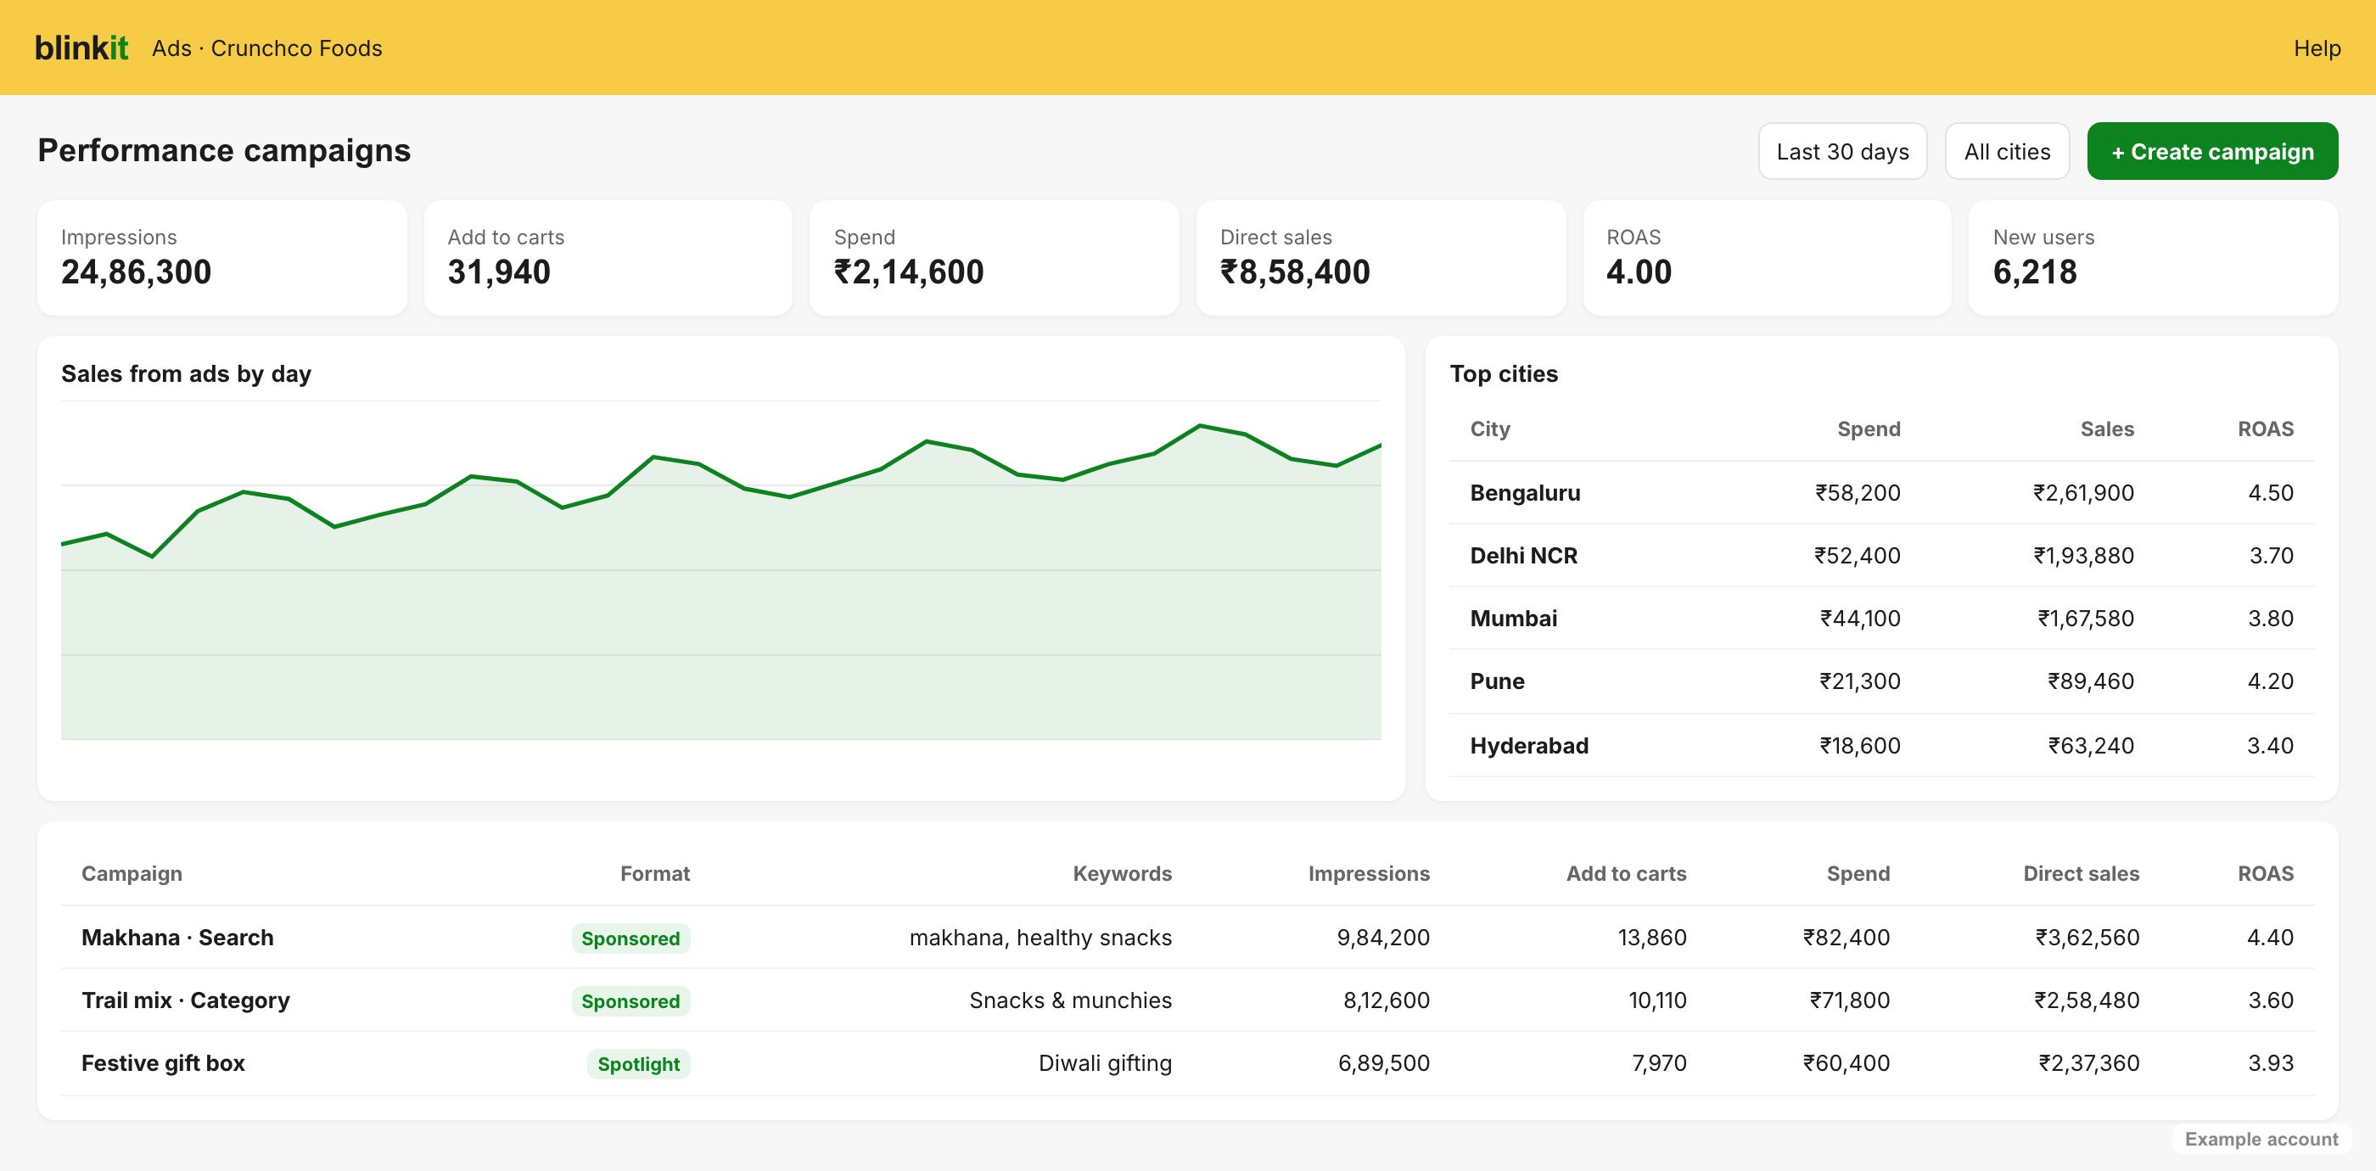Click Festive gift box ROAS 3.93
This screenshot has width=2376, height=1171.
2270,1063
